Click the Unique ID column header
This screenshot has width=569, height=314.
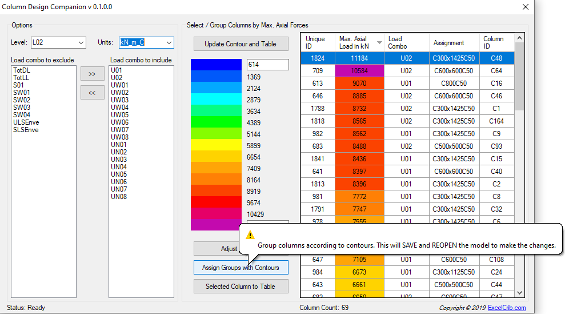click(x=317, y=42)
